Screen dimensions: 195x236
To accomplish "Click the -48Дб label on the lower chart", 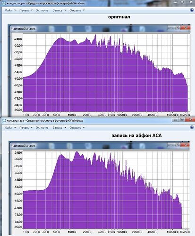I will (18, 180).
